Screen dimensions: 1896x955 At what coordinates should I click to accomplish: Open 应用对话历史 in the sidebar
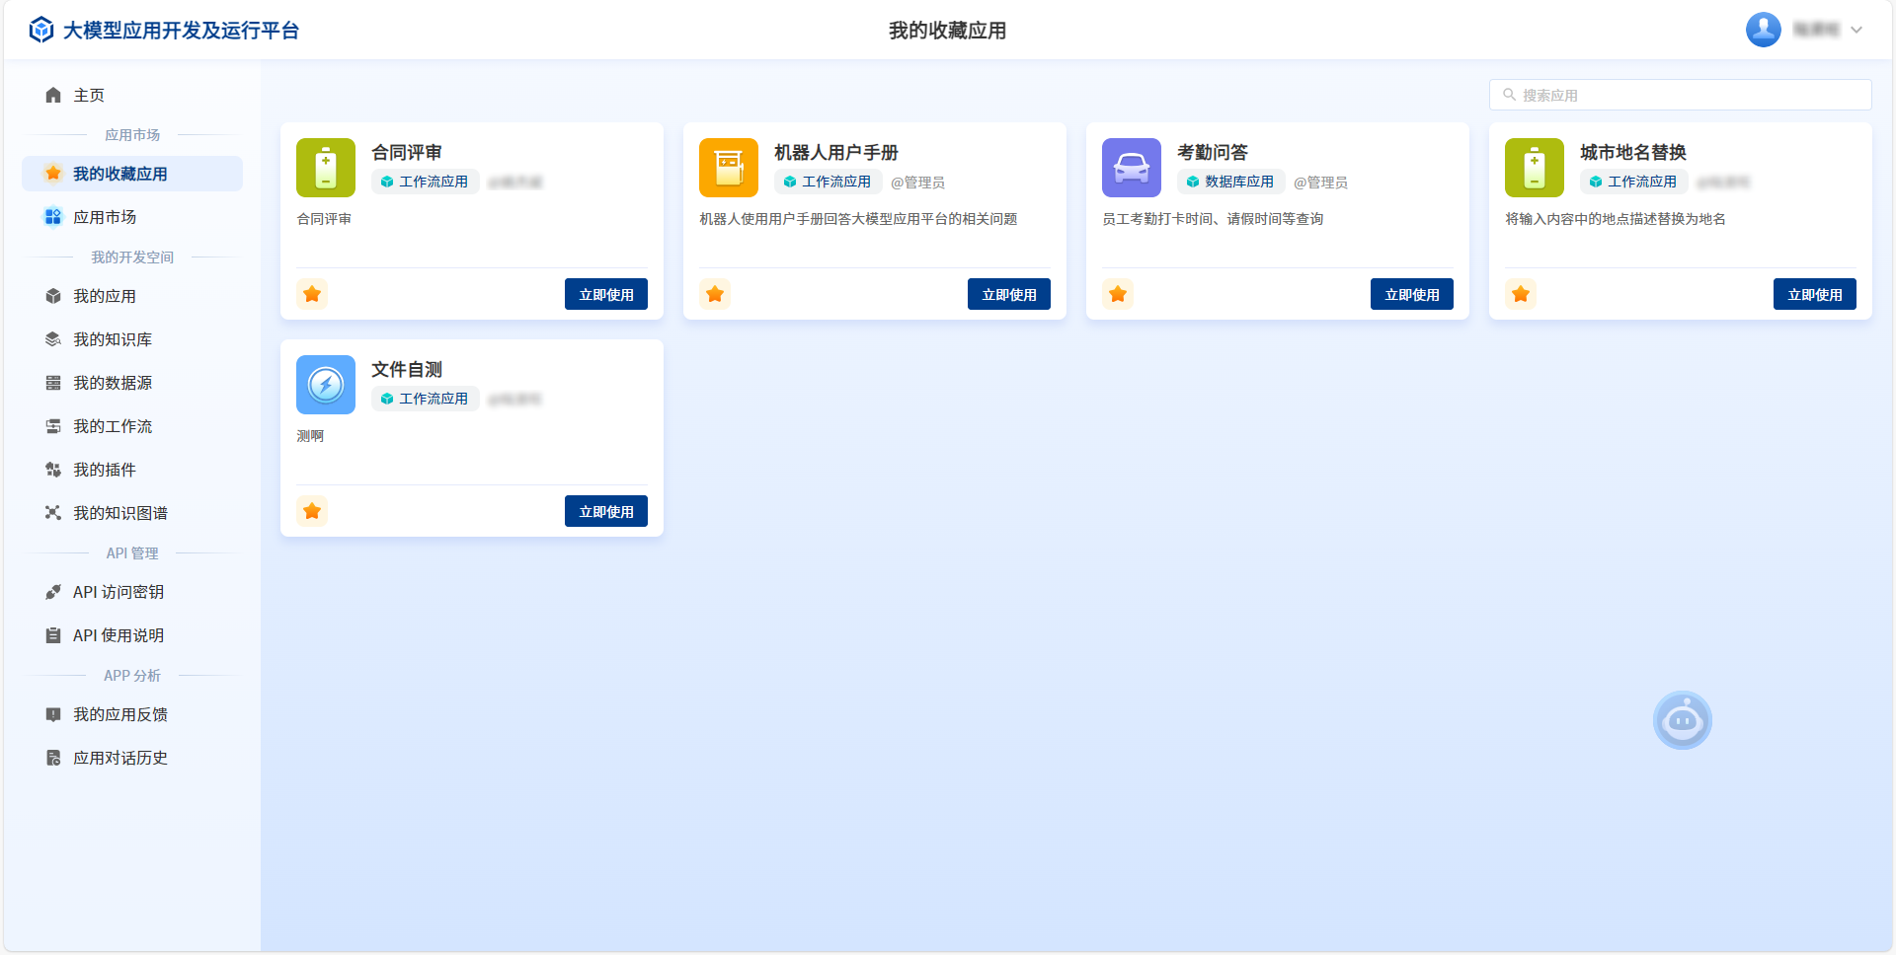(120, 758)
